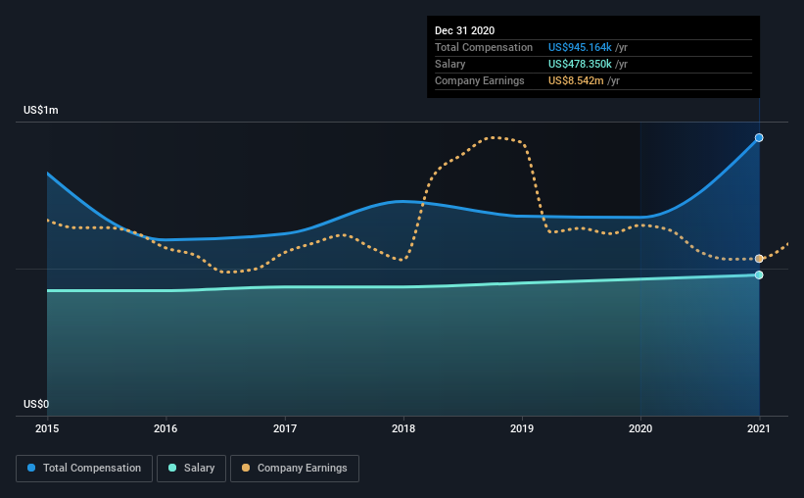Click the 2020 x-axis label
804x498 pixels.
click(x=640, y=428)
